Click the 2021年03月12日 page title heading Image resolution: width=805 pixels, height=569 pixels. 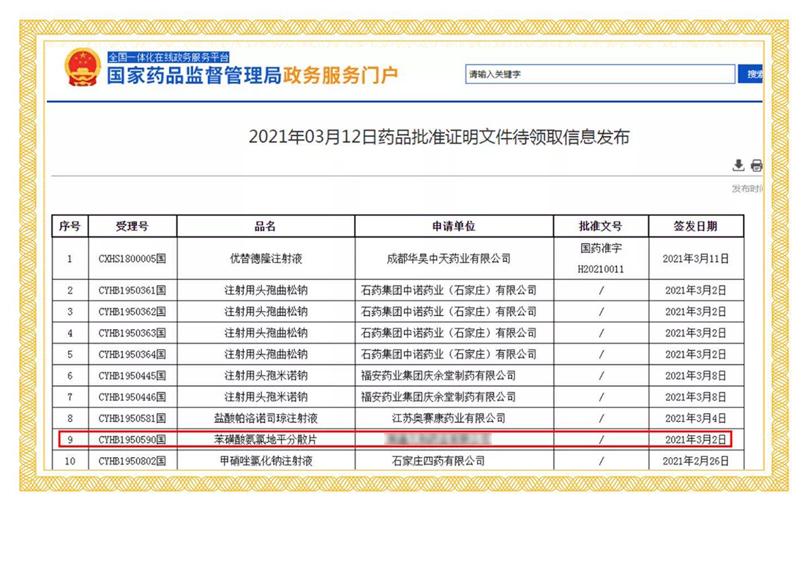(x=438, y=137)
